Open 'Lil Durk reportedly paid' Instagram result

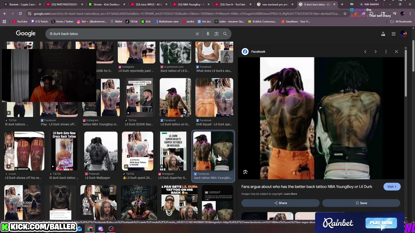point(136,57)
